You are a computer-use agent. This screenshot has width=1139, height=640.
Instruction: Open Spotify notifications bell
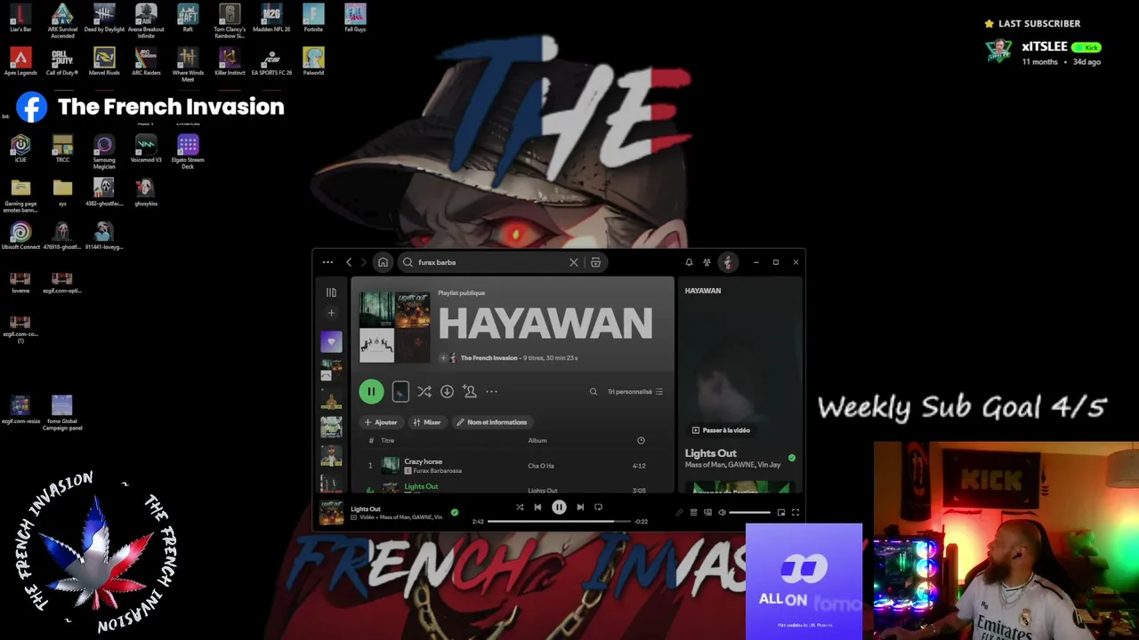[x=689, y=262]
